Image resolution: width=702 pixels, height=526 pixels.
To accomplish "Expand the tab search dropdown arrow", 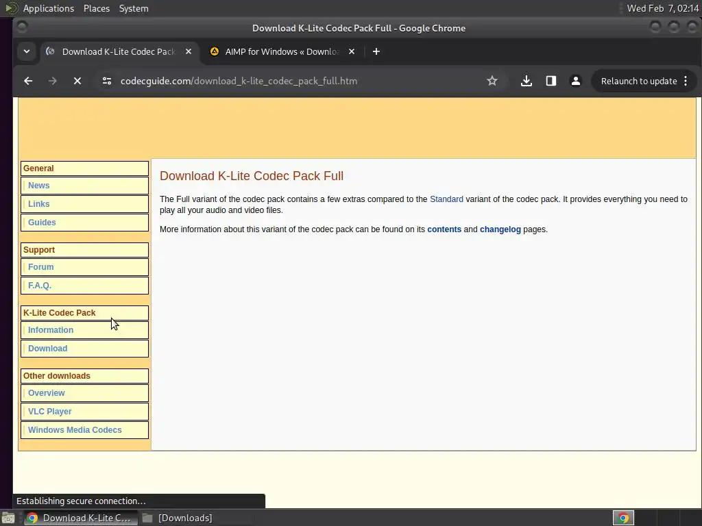I will click(x=27, y=51).
